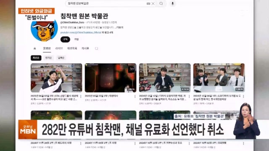
Task: Open the channel search magnifier next to 게시물
Action: [96, 49]
